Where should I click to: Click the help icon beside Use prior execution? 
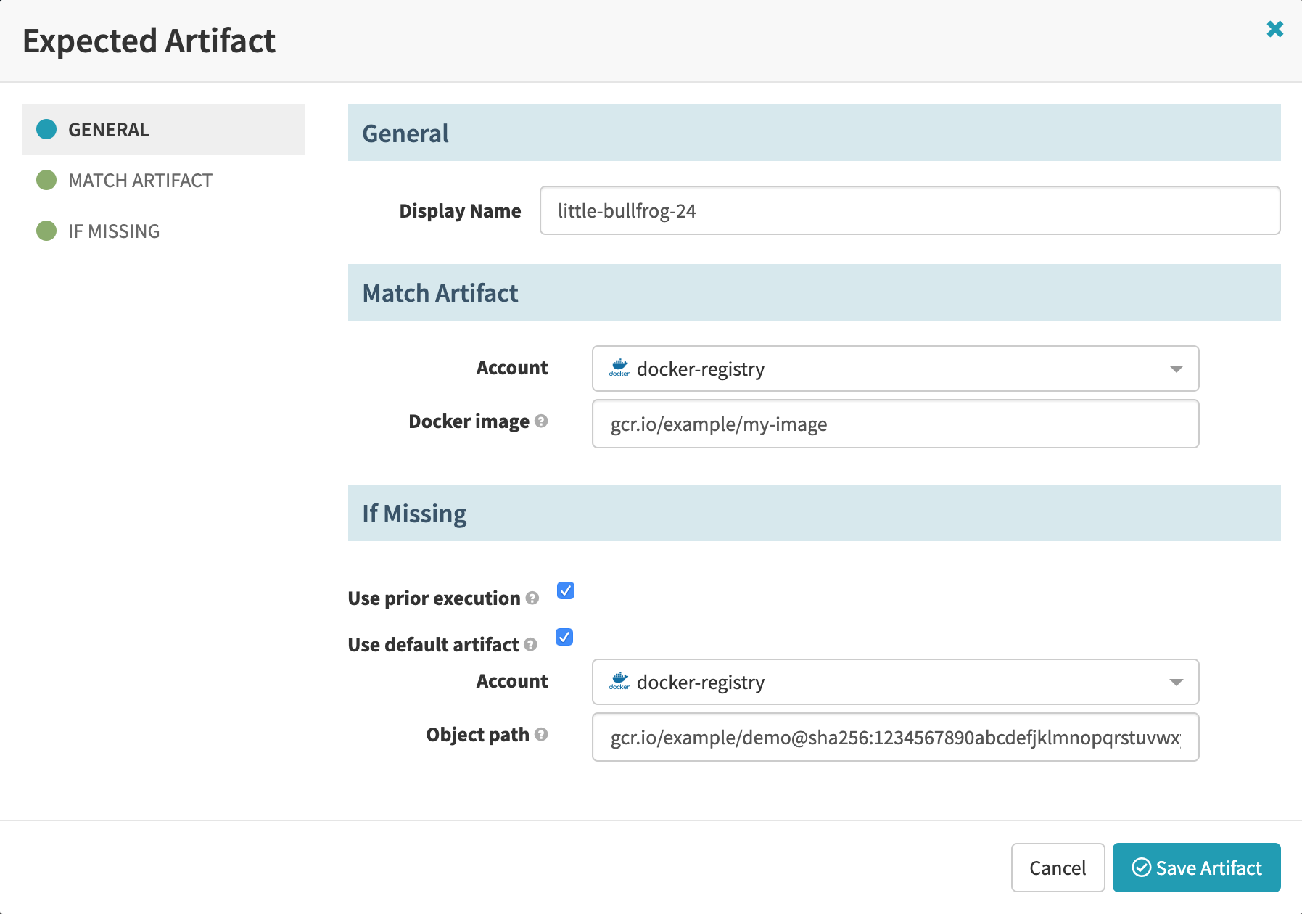(x=532, y=599)
